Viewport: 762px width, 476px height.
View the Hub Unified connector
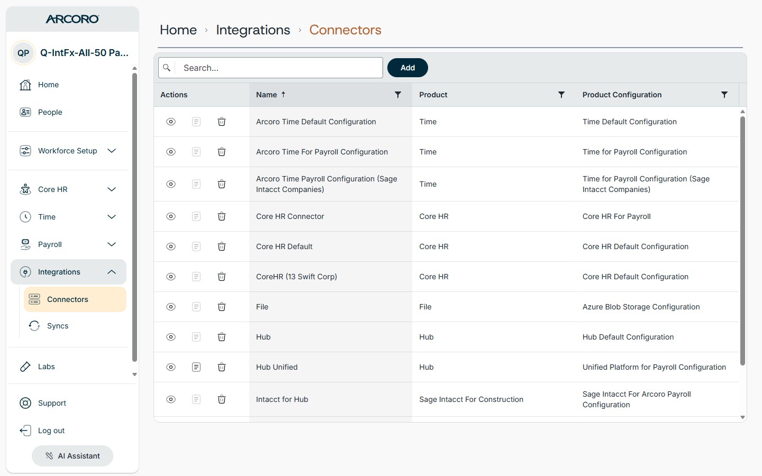[x=171, y=367]
